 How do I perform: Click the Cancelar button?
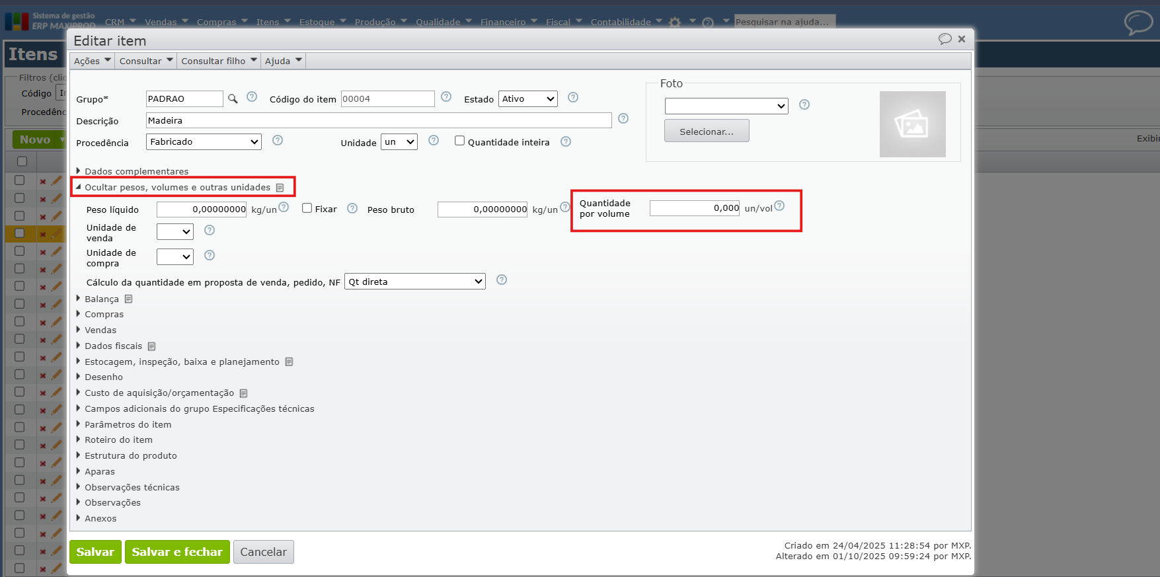(263, 552)
